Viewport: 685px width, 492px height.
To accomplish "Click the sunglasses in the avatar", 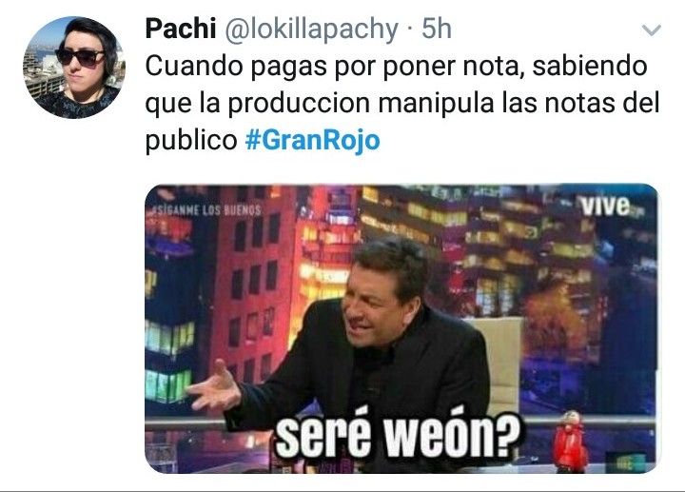I will coord(80,57).
